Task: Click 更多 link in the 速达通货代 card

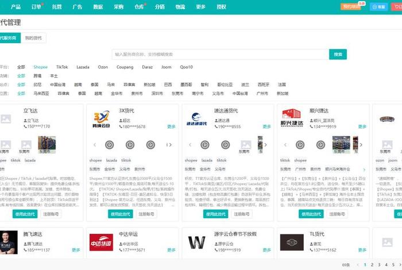Action: 266,126
